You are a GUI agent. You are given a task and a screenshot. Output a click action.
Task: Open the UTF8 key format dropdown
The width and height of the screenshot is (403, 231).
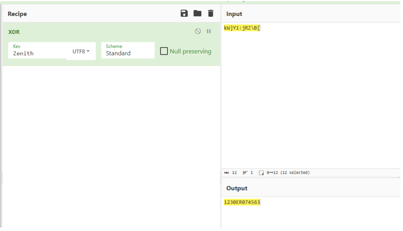pyautogui.click(x=81, y=51)
